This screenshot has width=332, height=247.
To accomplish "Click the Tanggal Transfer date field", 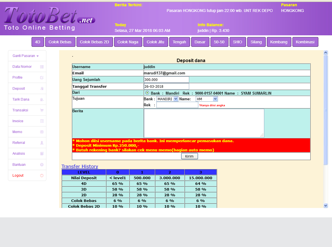I will coord(166,87).
